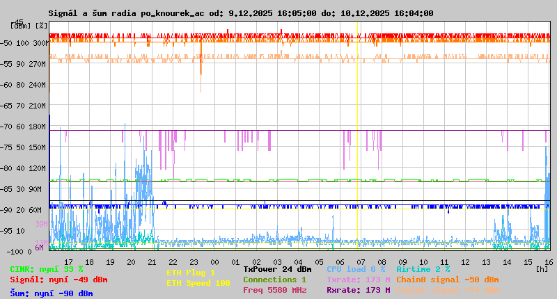
Task: Click the '[dBm] [%]' axis units label
Action: (x=29, y=26)
